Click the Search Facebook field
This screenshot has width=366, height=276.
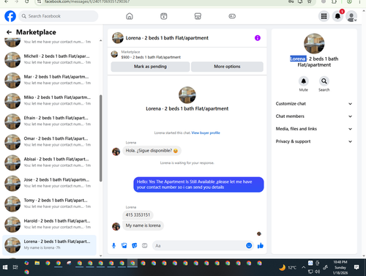click(x=59, y=16)
